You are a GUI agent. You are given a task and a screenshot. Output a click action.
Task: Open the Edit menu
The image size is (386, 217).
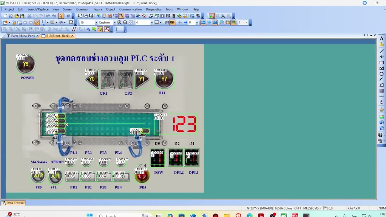(x=21, y=9)
